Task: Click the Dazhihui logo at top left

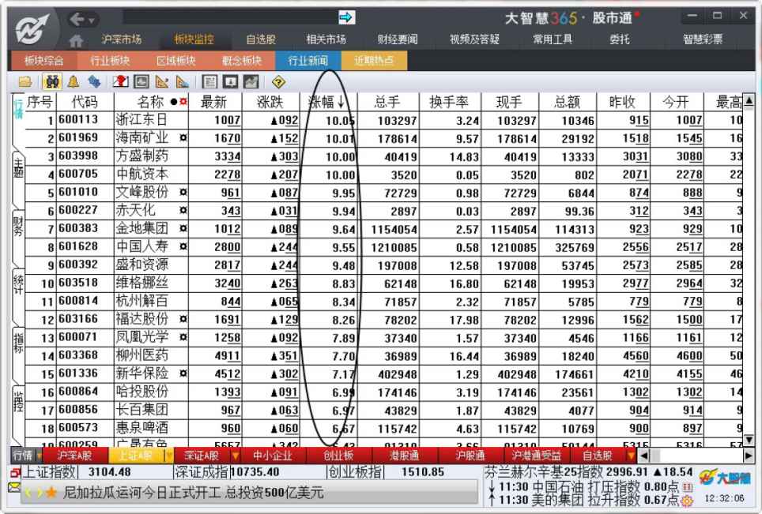Action: point(32,29)
